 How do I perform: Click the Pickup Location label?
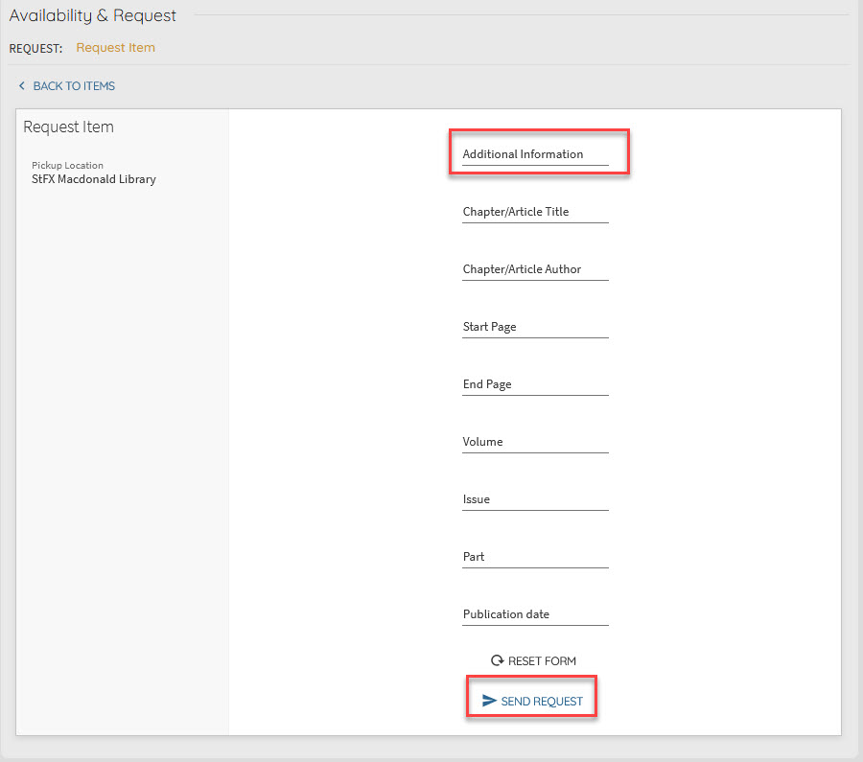pos(67,165)
